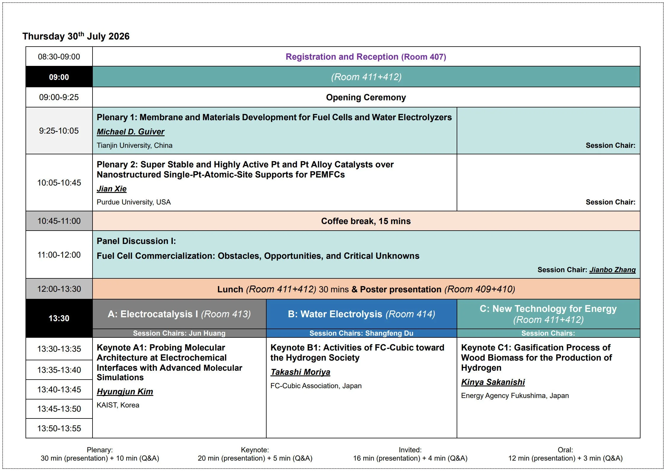
Task: Click the Keynote timing footnote
Action: point(255,454)
